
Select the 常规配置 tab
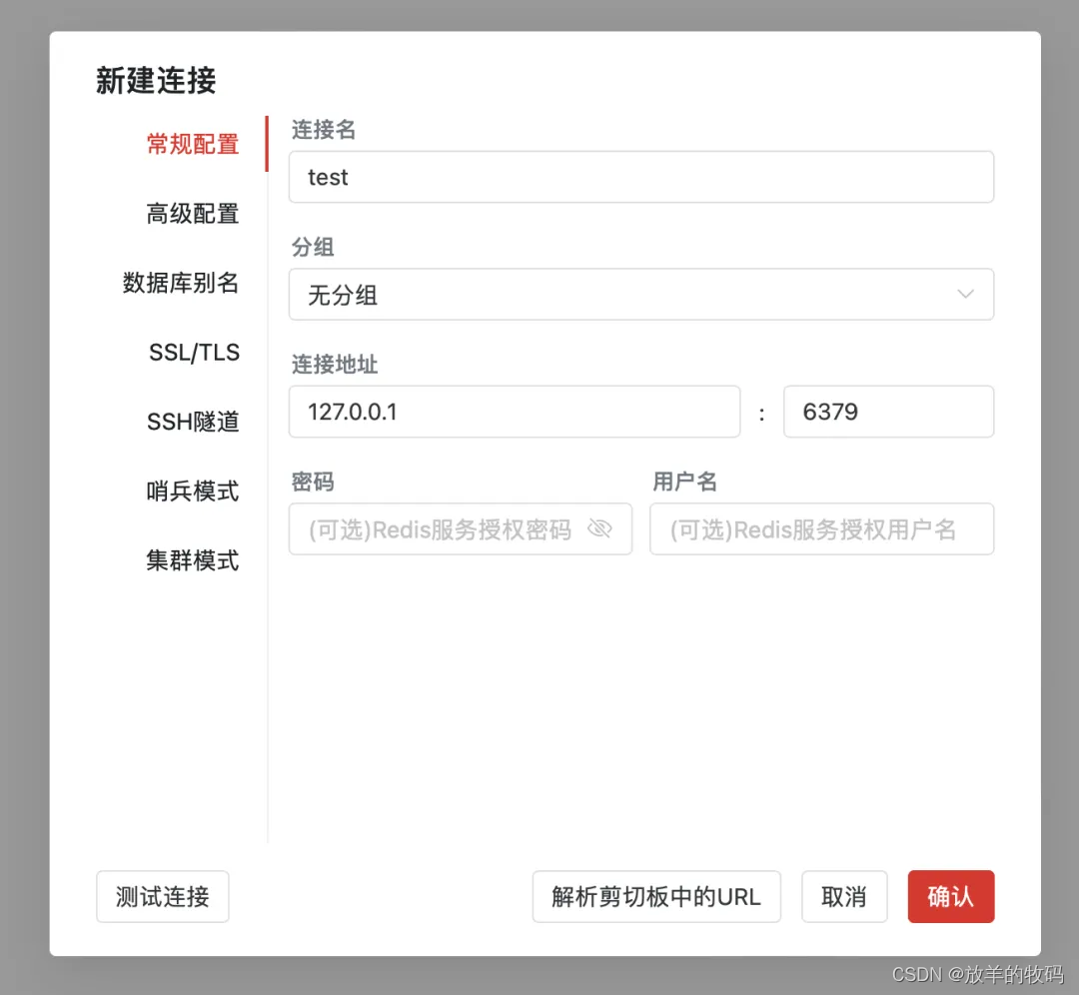pos(193,144)
